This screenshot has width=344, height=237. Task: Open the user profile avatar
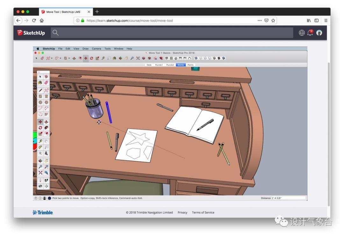tap(319, 33)
